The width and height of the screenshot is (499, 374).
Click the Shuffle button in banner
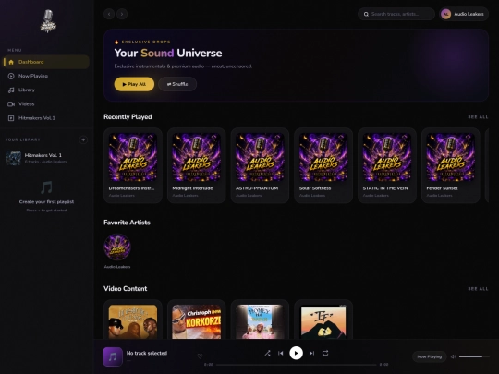pos(177,84)
